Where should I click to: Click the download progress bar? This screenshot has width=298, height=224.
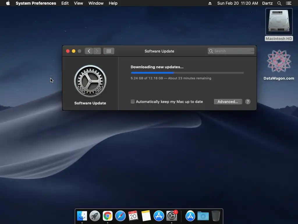click(x=187, y=73)
